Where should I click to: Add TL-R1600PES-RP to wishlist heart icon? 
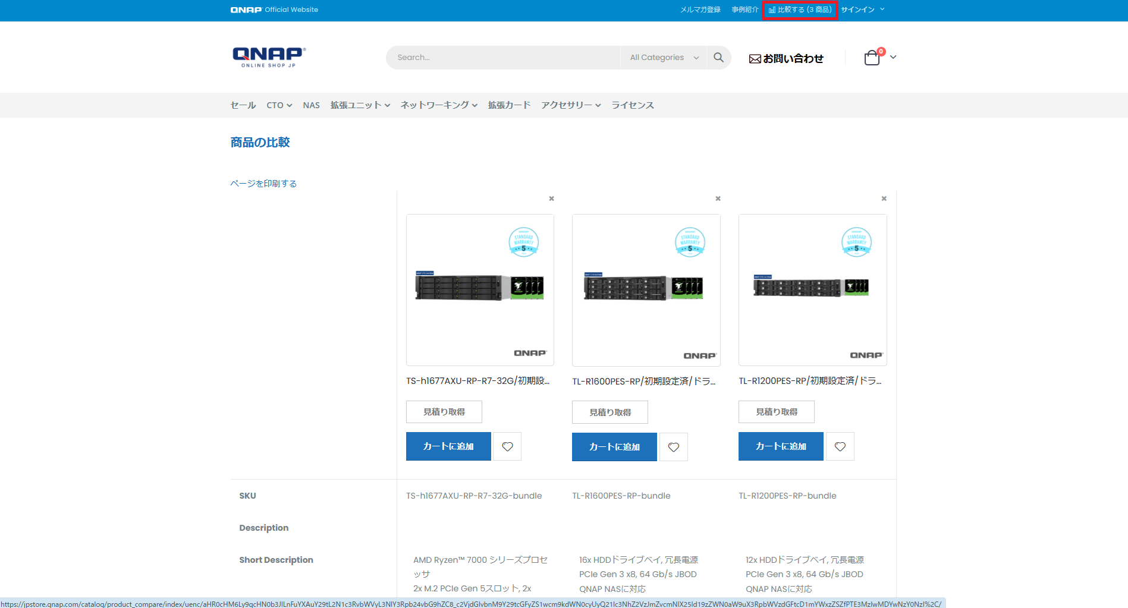(674, 447)
